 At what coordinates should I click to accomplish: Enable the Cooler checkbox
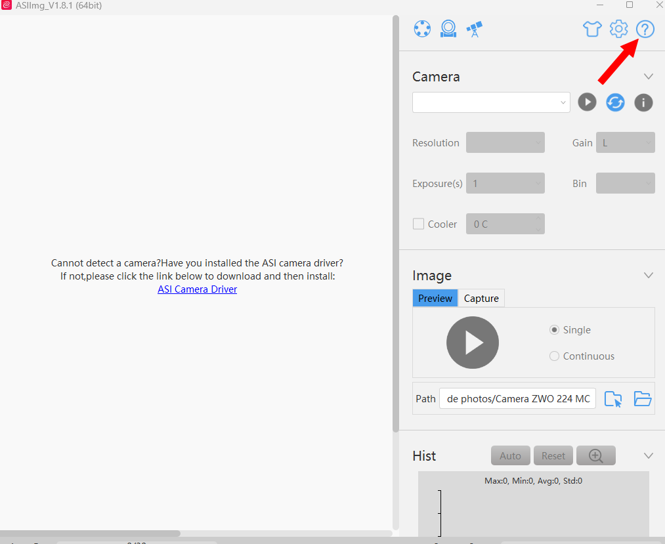[x=418, y=224]
